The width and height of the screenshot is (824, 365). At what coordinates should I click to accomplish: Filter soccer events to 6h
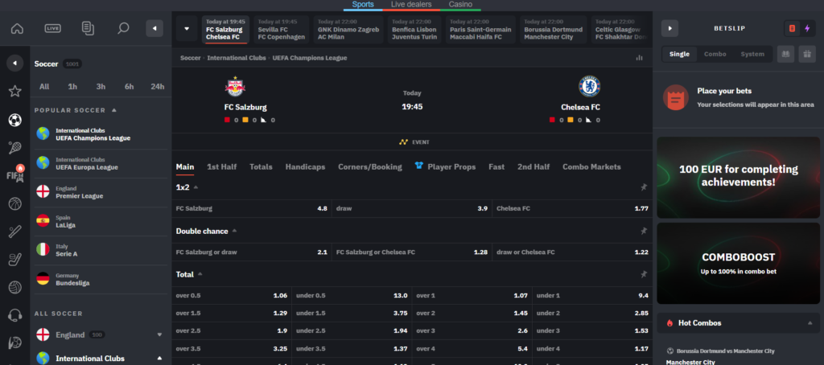pyautogui.click(x=130, y=87)
